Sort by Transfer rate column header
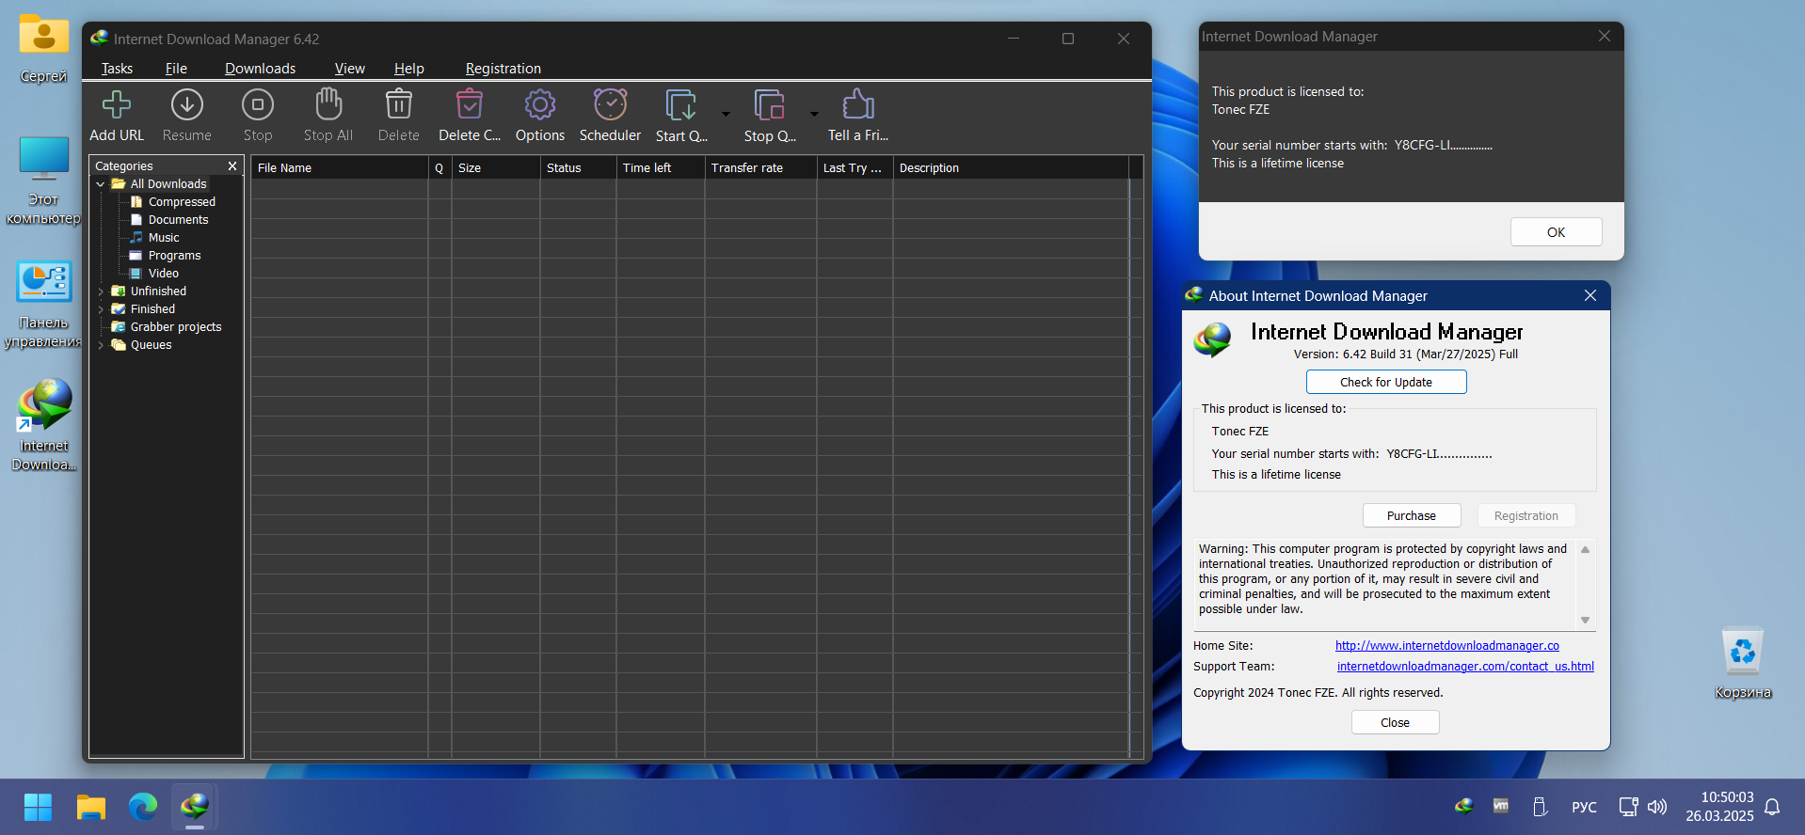 click(760, 168)
